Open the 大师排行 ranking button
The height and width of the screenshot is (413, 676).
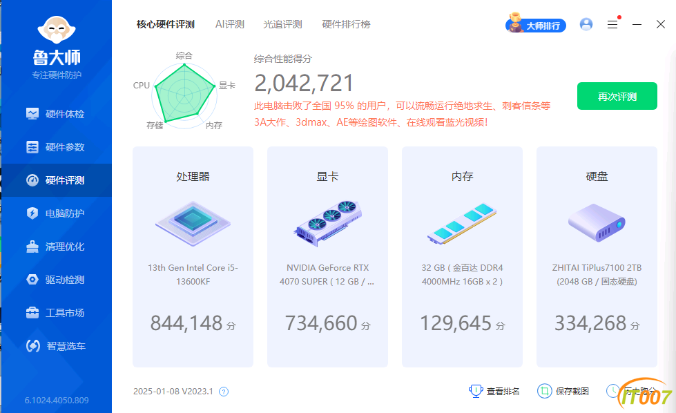pyautogui.click(x=536, y=25)
